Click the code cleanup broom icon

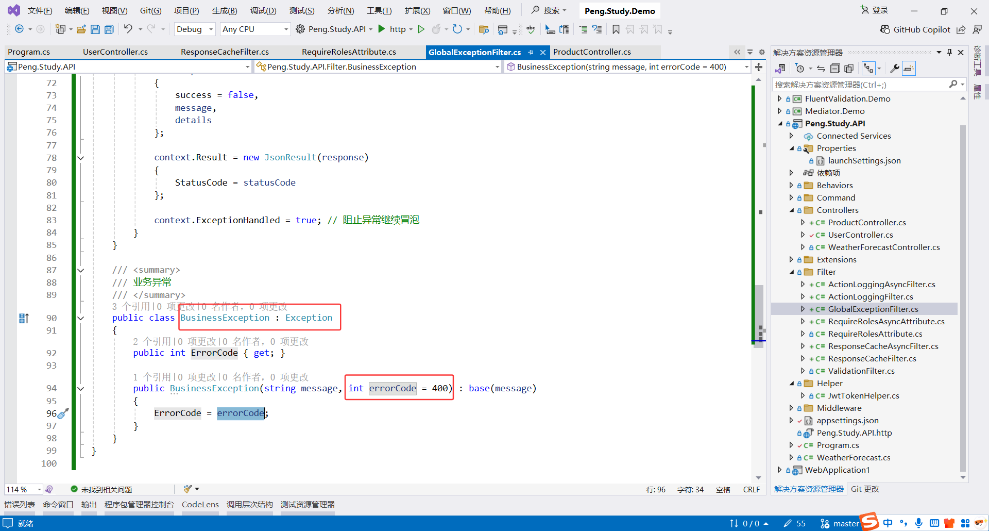point(187,489)
